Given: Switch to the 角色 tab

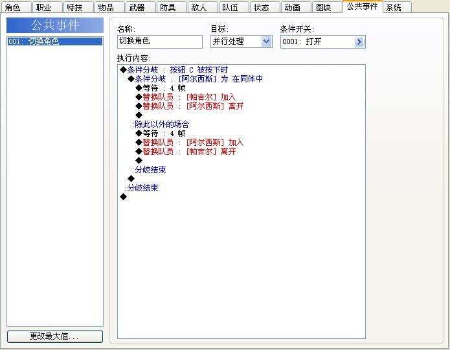Looking at the screenshot, I should click(16, 7).
